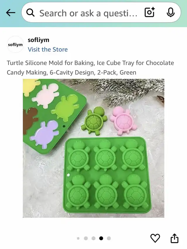Open the camera lens visual search

click(150, 12)
